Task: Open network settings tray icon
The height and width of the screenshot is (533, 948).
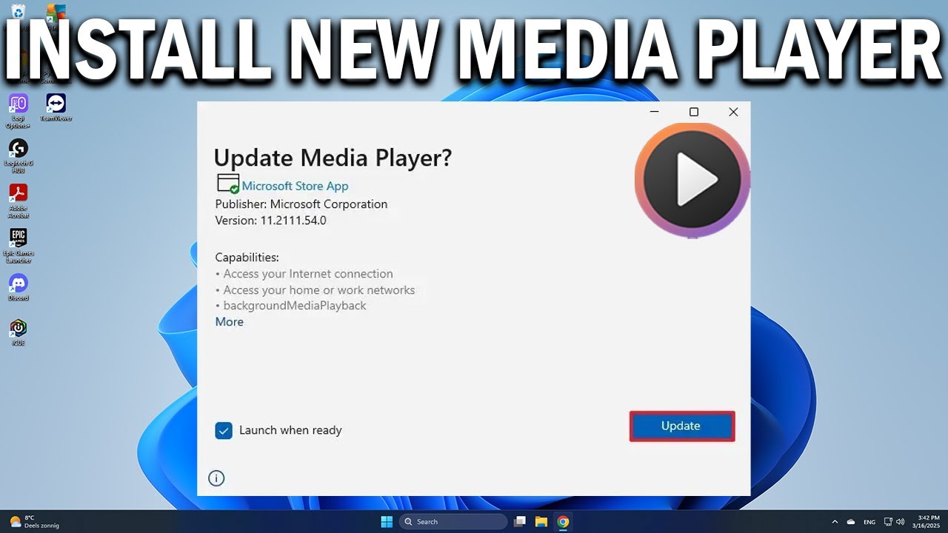Action: click(888, 522)
